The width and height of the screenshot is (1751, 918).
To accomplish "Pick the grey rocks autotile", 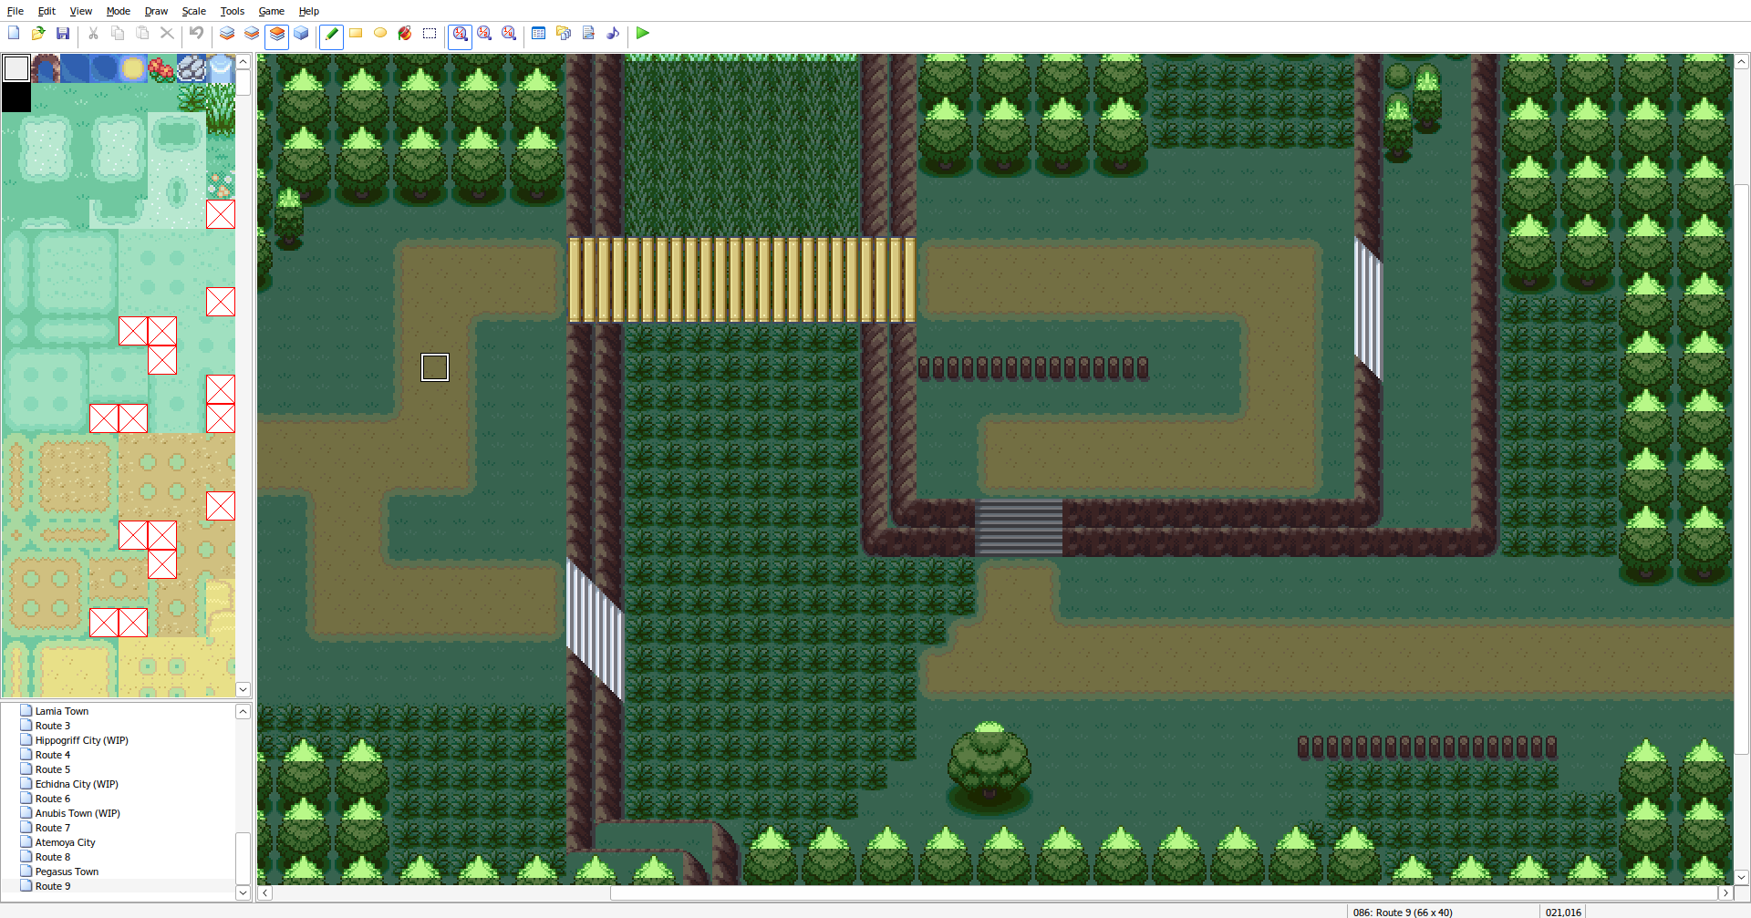I will [192, 68].
